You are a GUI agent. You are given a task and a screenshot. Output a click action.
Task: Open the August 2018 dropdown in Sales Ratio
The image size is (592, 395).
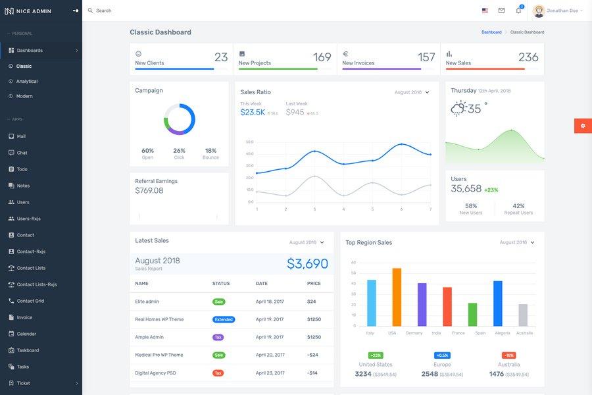tap(409, 90)
